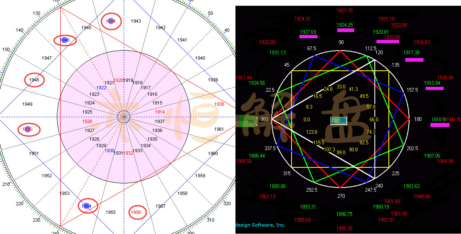Click year 1953 in the outer ring
The image size is (461, 234).
pyautogui.click(x=64, y=194)
